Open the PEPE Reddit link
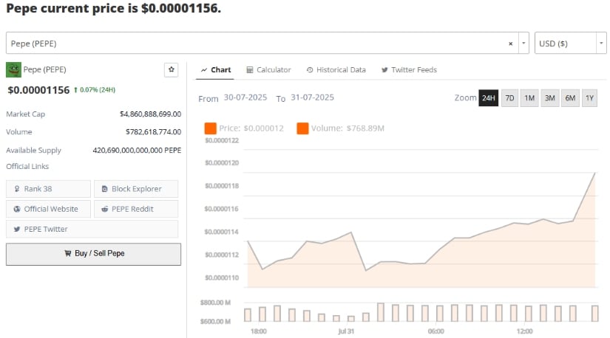This screenshot has height=338, width=610. 136,209
